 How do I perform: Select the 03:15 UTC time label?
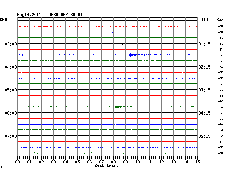tap(205, 90)
